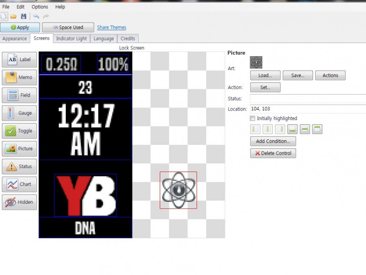Image resolution: width=366 pixels, height=275 pixels.
Task: Add a Status control
Action: 19,166
